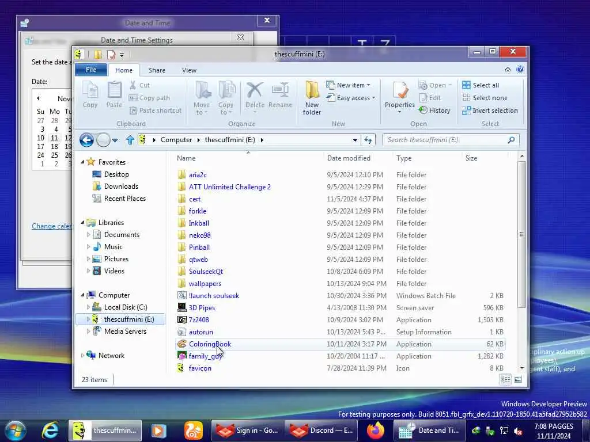
Task: Click the file list vertical scrollbar
Action: (x=521, y=235)
